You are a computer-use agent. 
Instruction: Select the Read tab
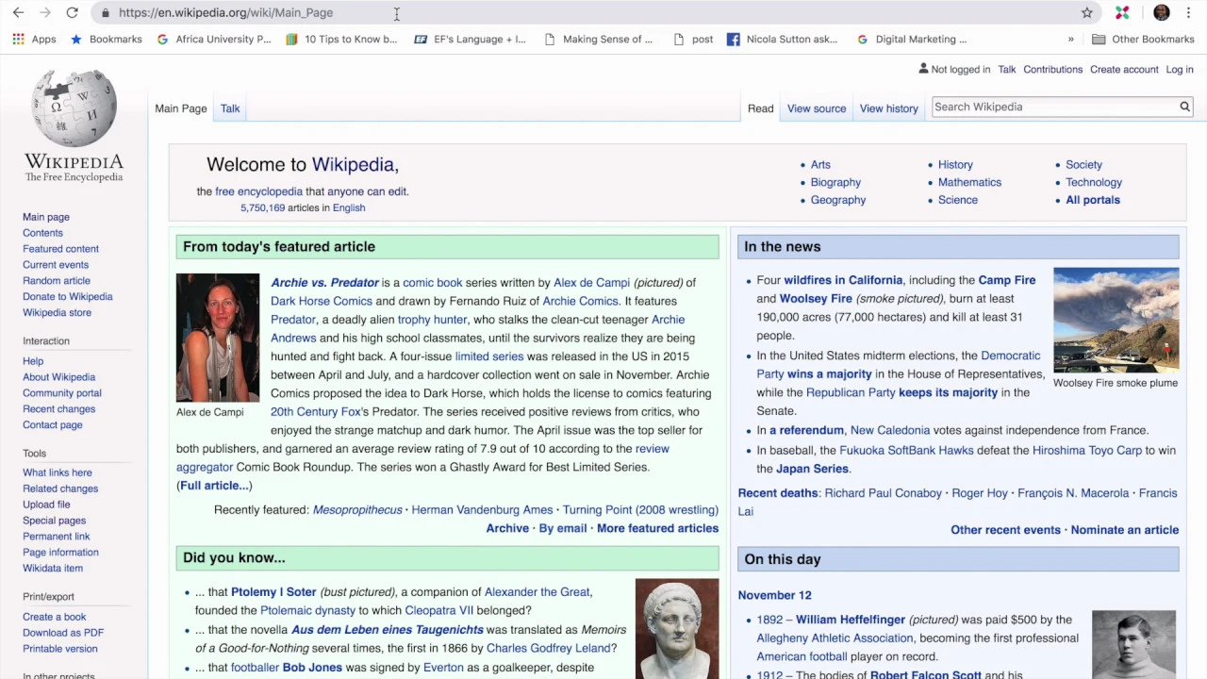coord(760,108)
